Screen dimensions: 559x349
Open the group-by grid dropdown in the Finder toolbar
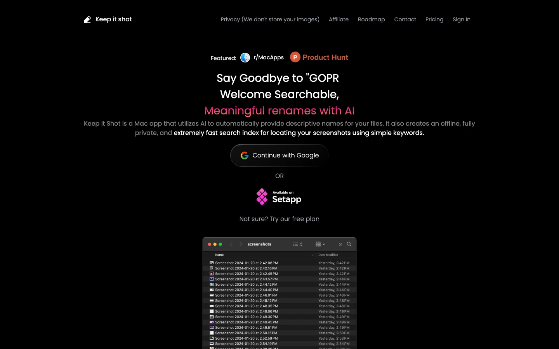[320, 244]
